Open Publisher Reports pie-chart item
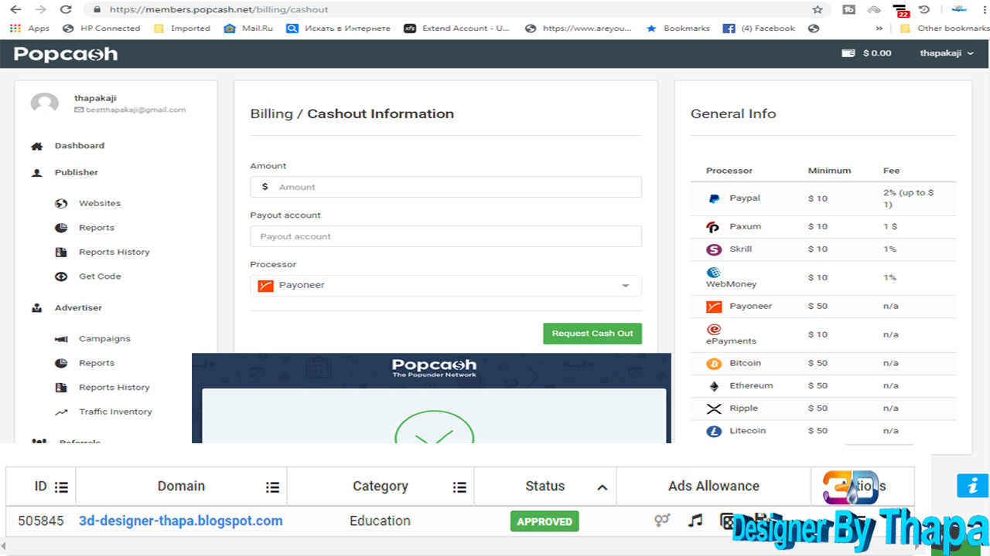The width and height of the screenshot is (990, 556). tap(96, 228)
